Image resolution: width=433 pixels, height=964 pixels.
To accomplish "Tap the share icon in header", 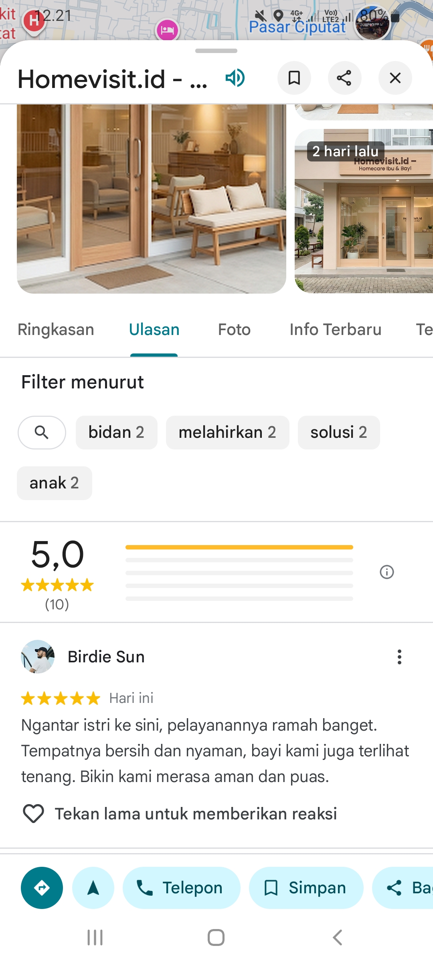I will 344,78.
